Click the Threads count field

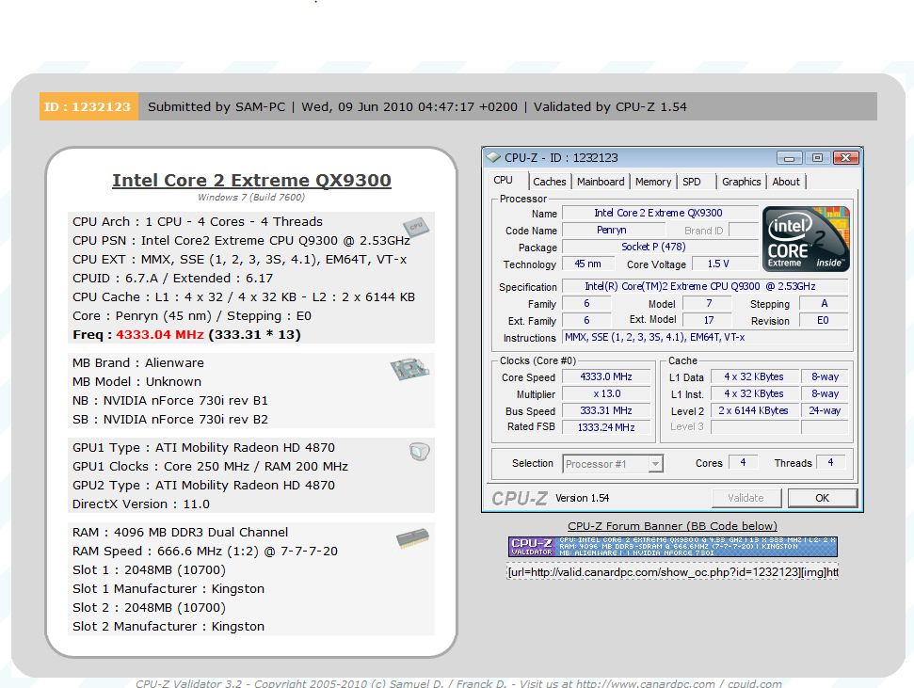[830, 462]
